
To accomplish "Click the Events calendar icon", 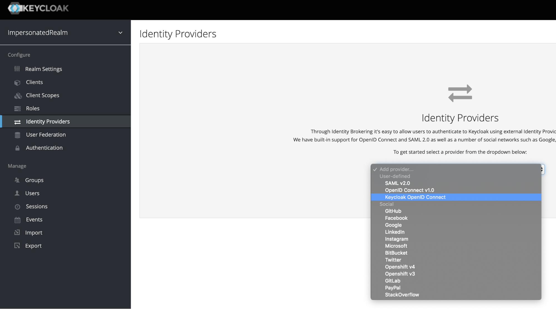I will 17,220.
